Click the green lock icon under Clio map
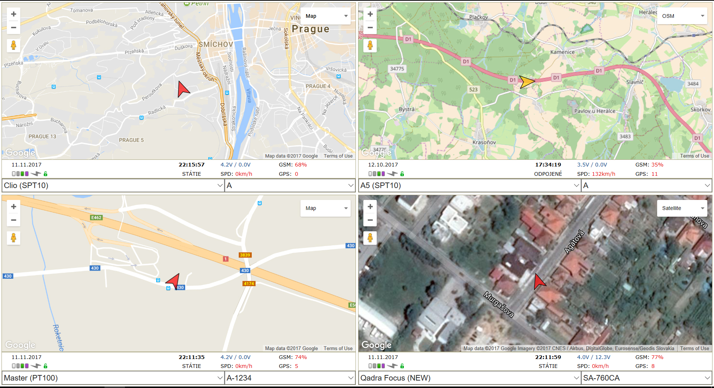This screenshot has width=714, height=388. [46, 174]
